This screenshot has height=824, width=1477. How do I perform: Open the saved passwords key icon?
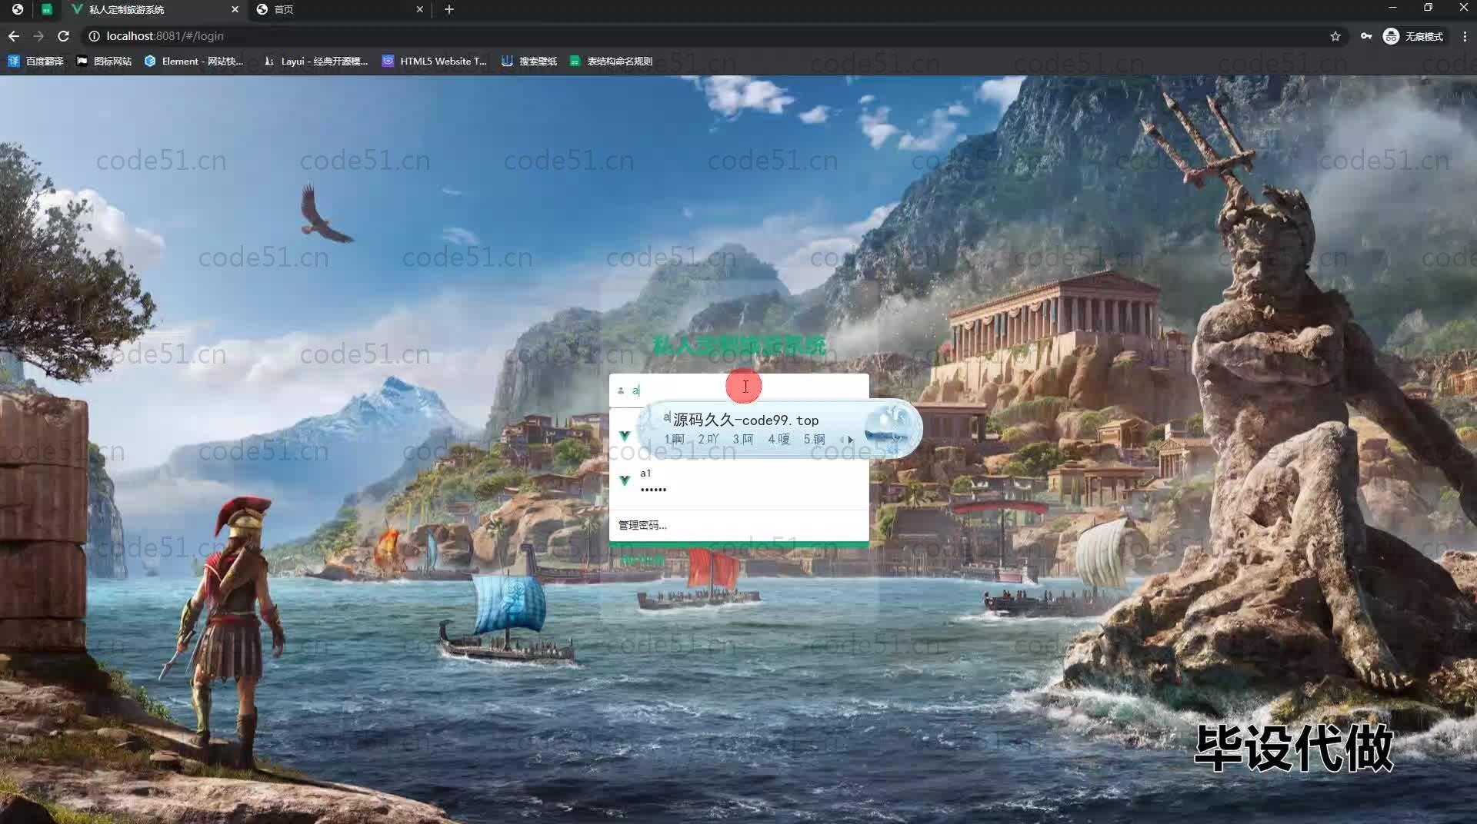tap(1366, 36)
